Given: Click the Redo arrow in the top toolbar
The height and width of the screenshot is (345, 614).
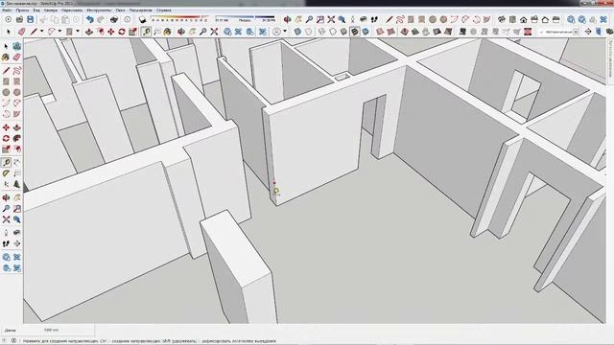Looking at the screenshot, I should coord(101,19).
